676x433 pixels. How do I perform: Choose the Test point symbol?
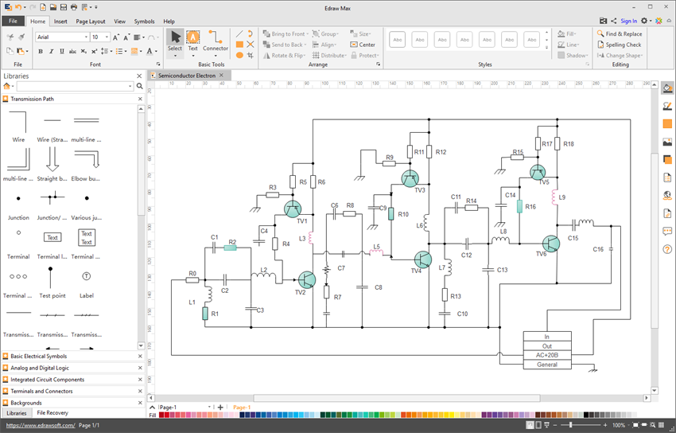(x=52, y=279)
